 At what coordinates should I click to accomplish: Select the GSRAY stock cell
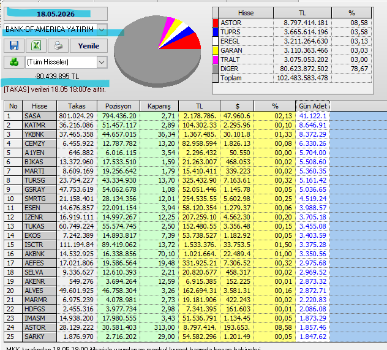[x=39, y=189]
